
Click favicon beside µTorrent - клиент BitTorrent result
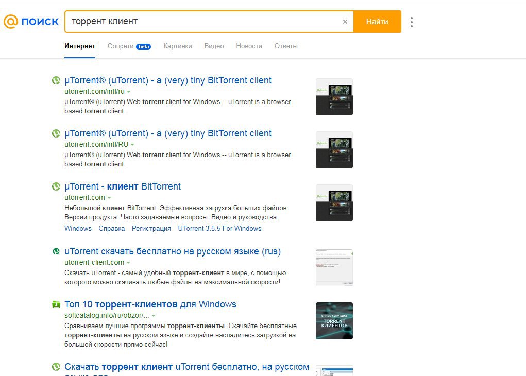tap(56, 186)
